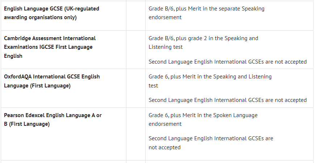Click the Cambridge Assessment International Examinations title
Viewport: 315px width, 163px height.
[50, 38]
